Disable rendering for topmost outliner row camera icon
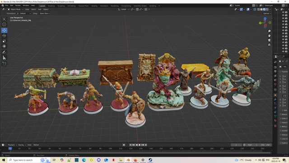Image resolution: width=289 pixels, height=163 pixels. pyautogui.click(x=286, y=12)
